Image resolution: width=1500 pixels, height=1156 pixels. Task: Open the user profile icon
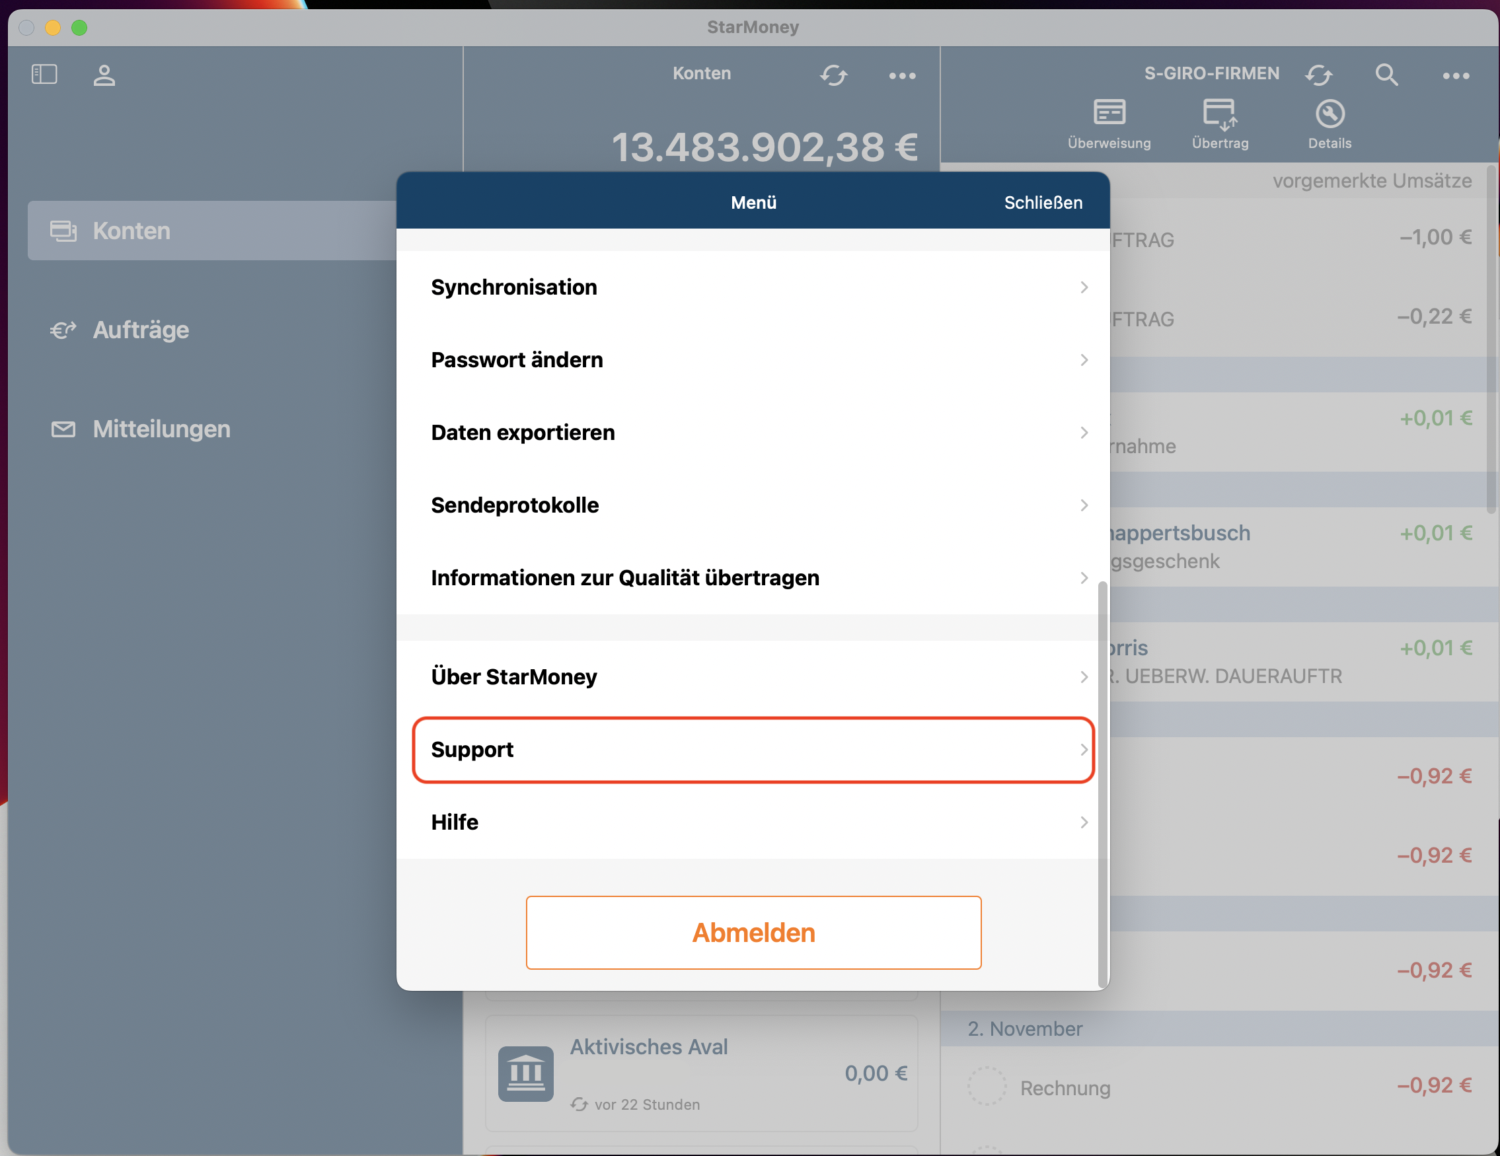(x=104, y=75)
